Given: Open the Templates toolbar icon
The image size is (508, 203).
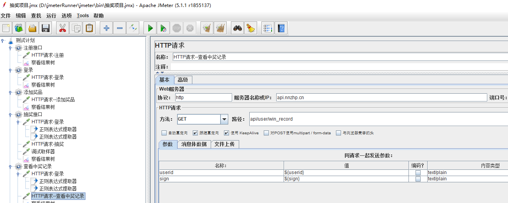Looking at the screenshot, I should [x=19, y=28].
